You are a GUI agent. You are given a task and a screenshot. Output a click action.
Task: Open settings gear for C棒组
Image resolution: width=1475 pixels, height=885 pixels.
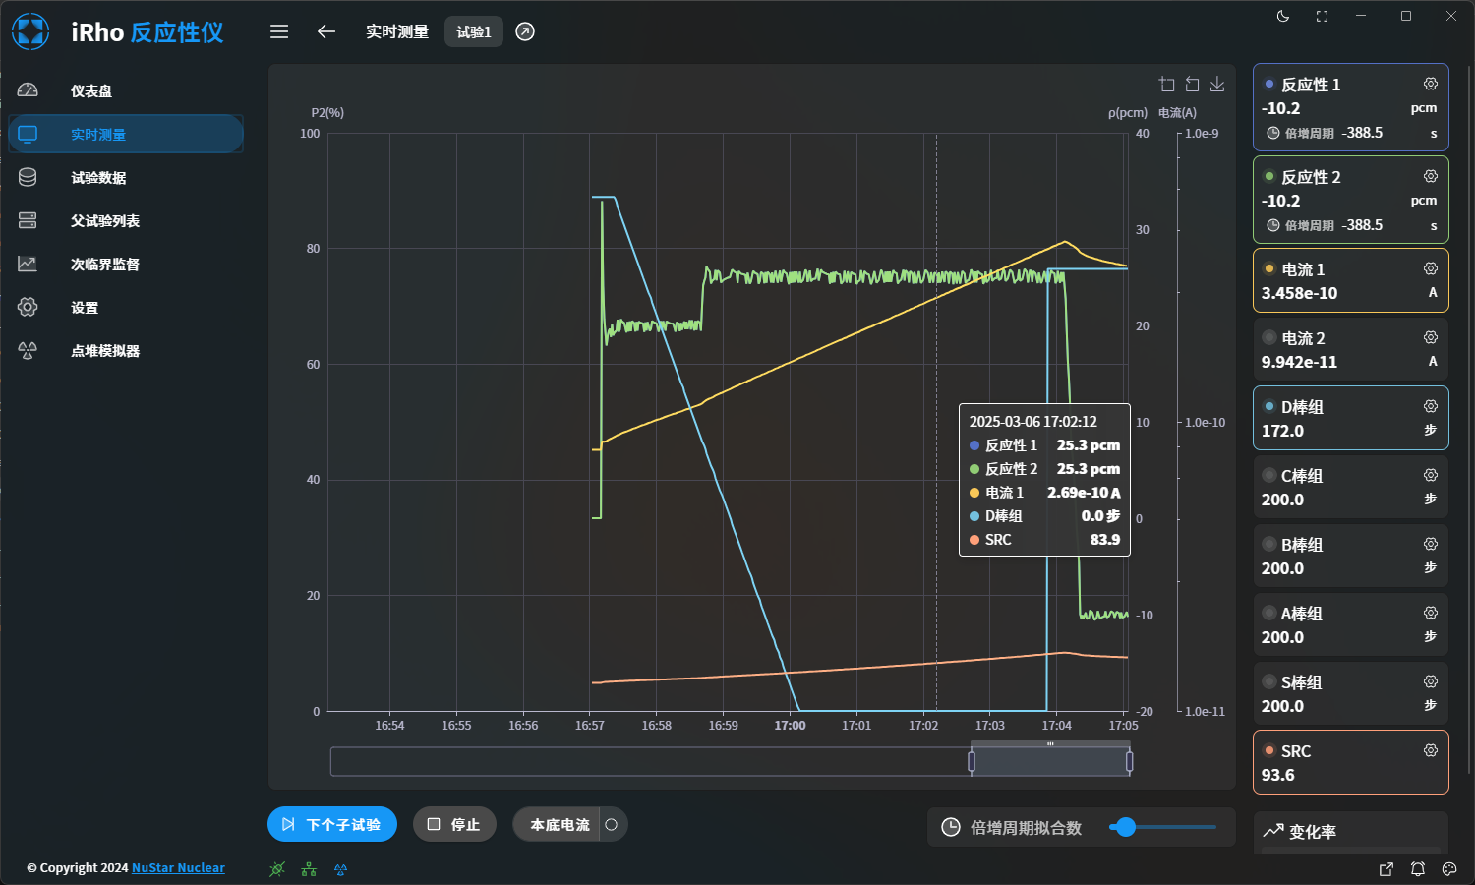tap(1431, 476)
